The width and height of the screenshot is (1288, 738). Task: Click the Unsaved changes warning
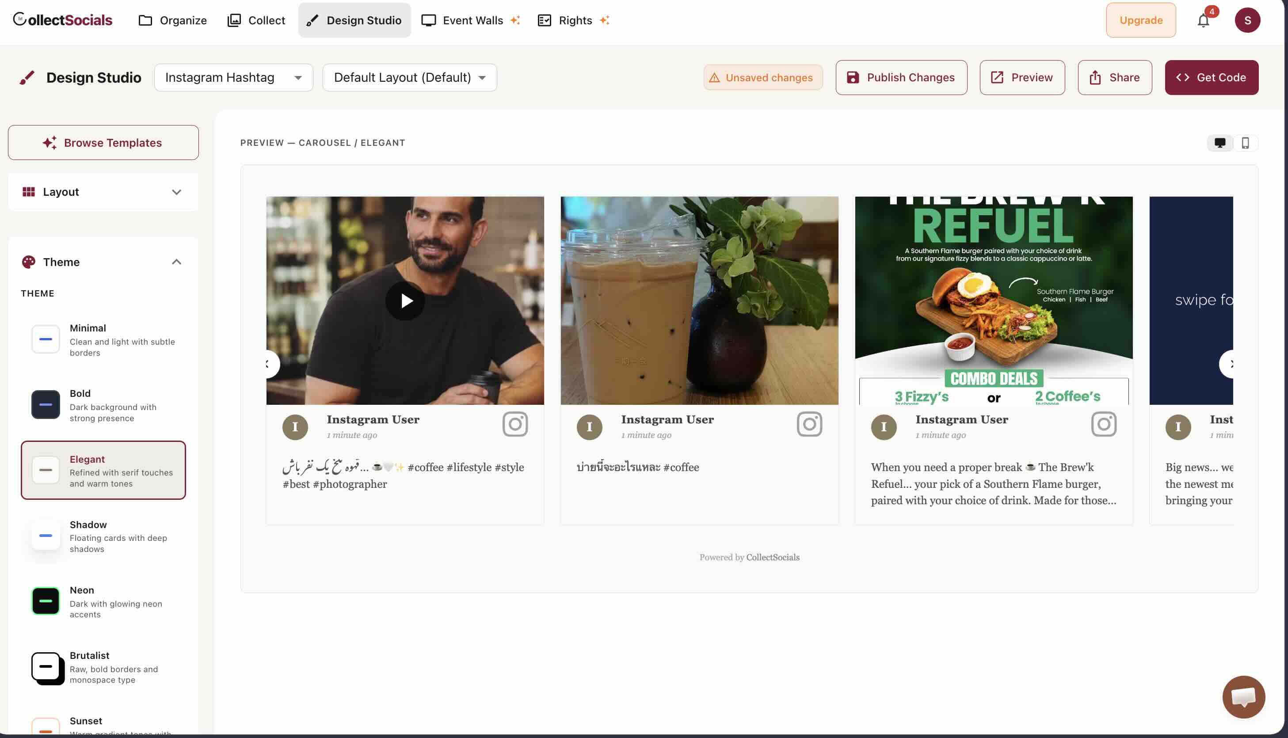(x=763, y=77)
